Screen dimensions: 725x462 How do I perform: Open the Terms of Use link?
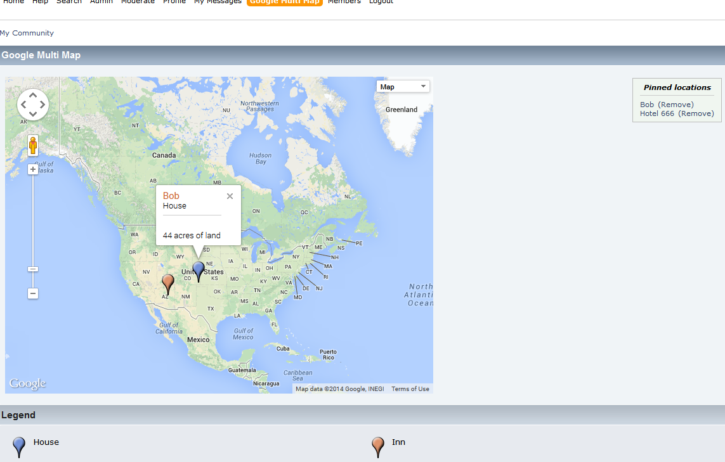(x=410, y=389)
